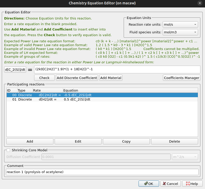Click the Delete reaction button

174,141
